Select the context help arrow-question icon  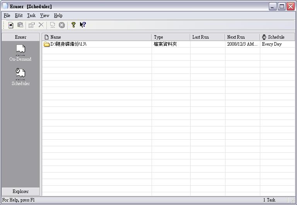click(83, 25)
